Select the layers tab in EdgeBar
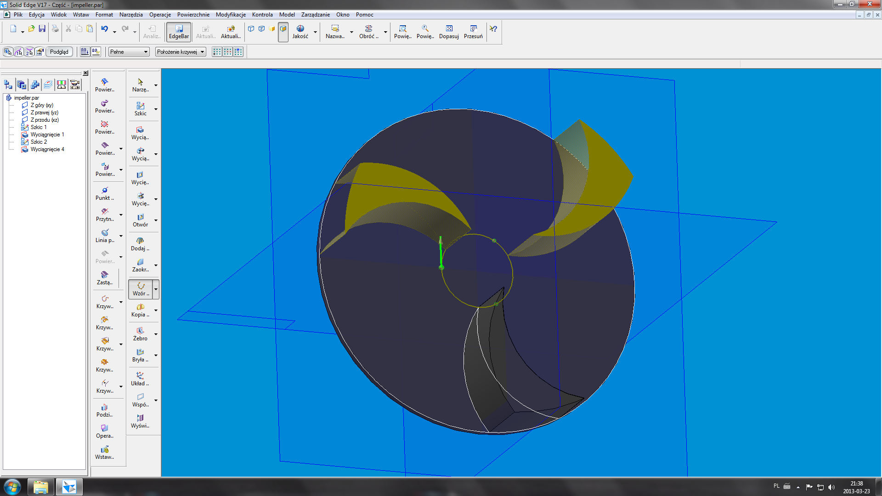This screenshot has height=496, width=882. 48,85
